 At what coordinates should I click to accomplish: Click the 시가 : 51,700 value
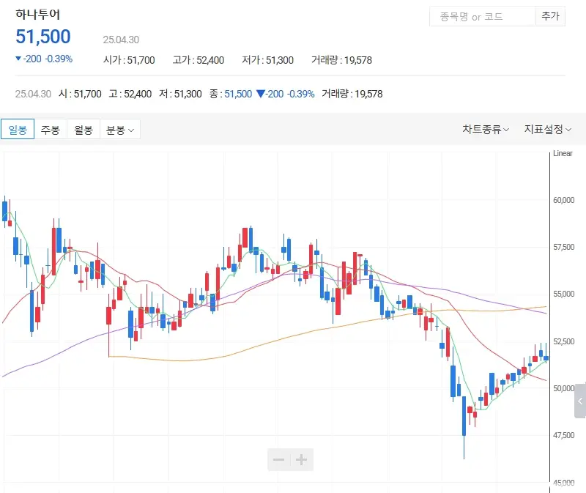click(129, 60)
